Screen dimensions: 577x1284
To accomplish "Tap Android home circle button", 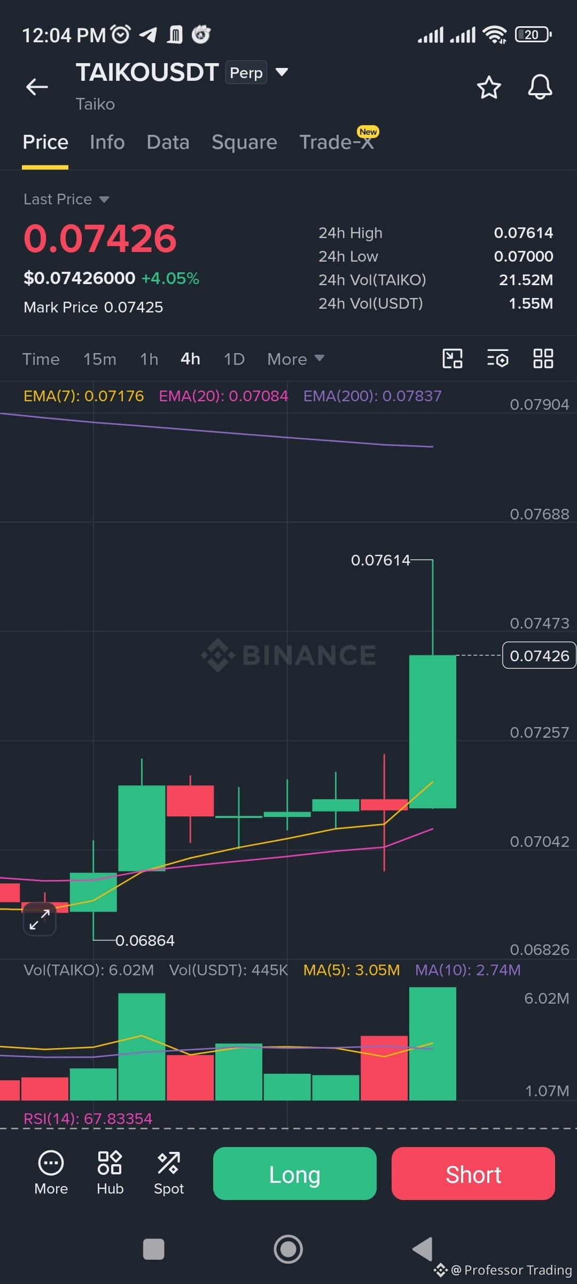I will pyautogui.click(x=288, y=1249).
